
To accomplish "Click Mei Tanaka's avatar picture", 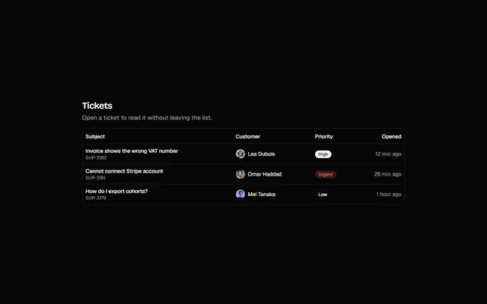I will pos(240,195).
